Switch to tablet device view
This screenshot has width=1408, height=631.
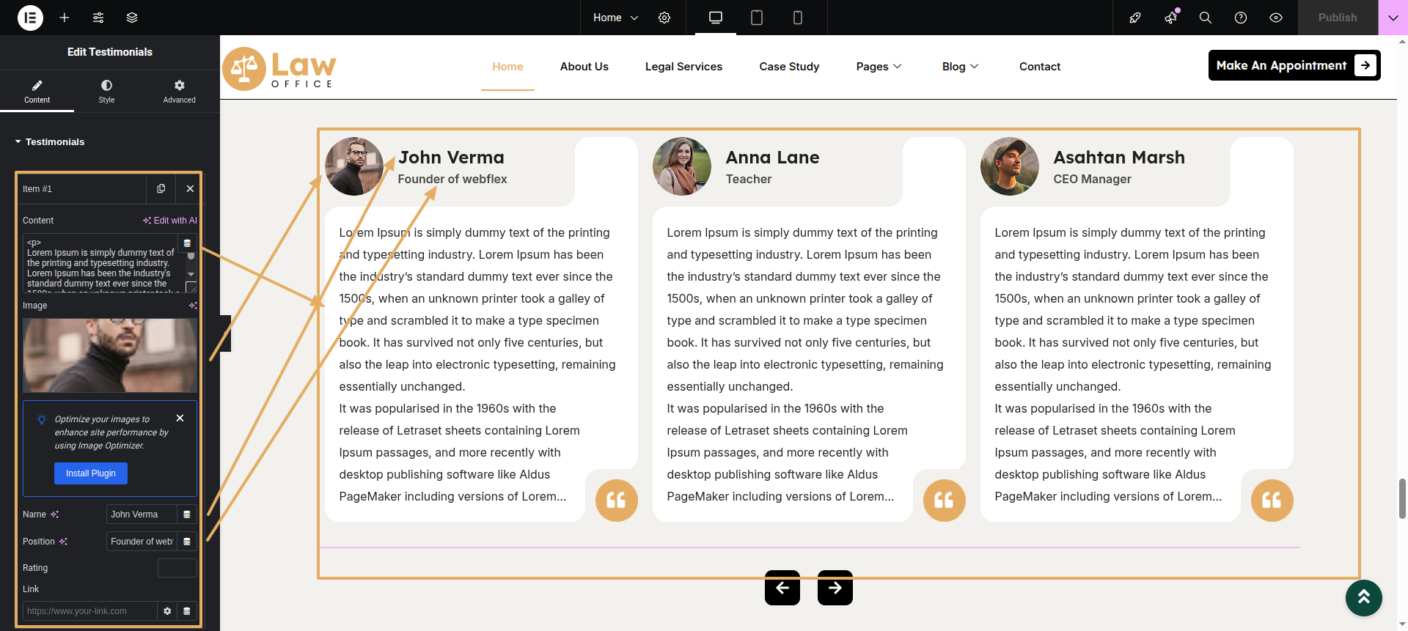pos(757,18)
